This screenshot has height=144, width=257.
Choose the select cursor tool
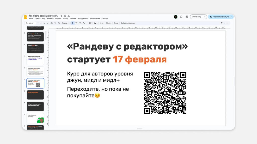(x=73, y=23)
